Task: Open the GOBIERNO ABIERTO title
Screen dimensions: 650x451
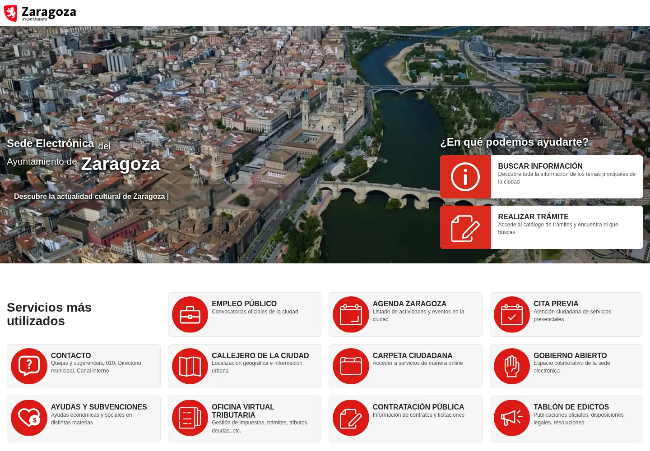Action: pos(570,355)
